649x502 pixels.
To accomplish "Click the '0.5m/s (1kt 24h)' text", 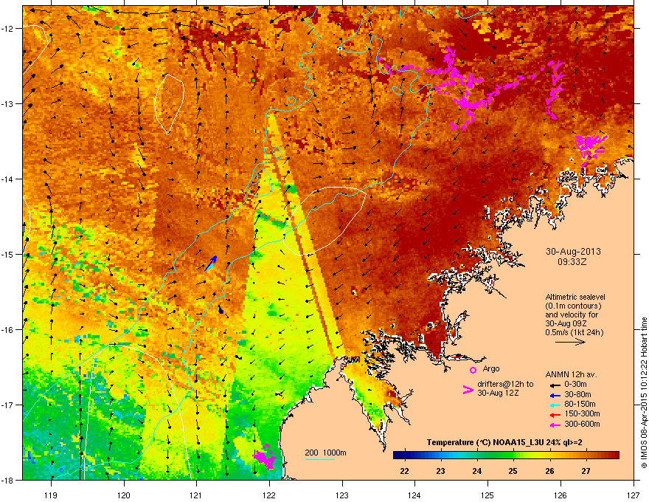I will [574, 332].
